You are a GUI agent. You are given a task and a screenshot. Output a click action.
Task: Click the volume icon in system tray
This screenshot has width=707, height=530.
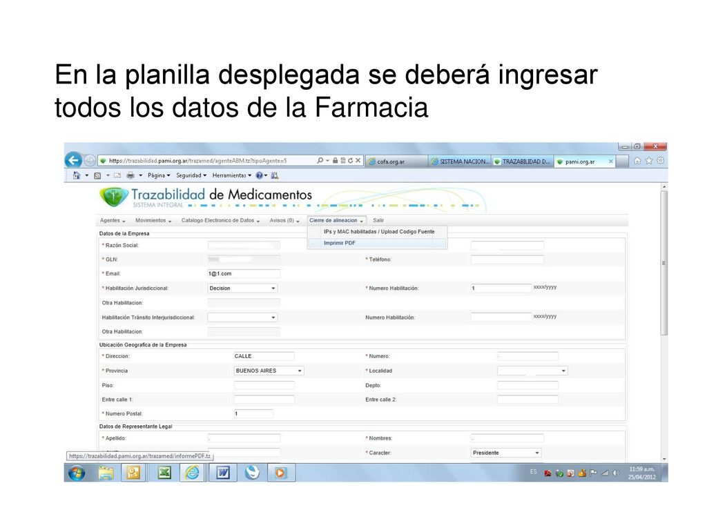616,473
